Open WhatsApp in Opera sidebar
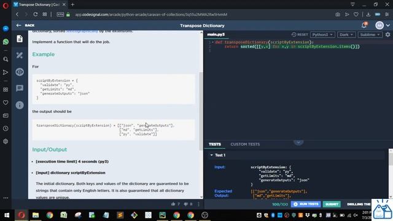Image resolution: width=393 pixels, height=221 pixels. 6,42
